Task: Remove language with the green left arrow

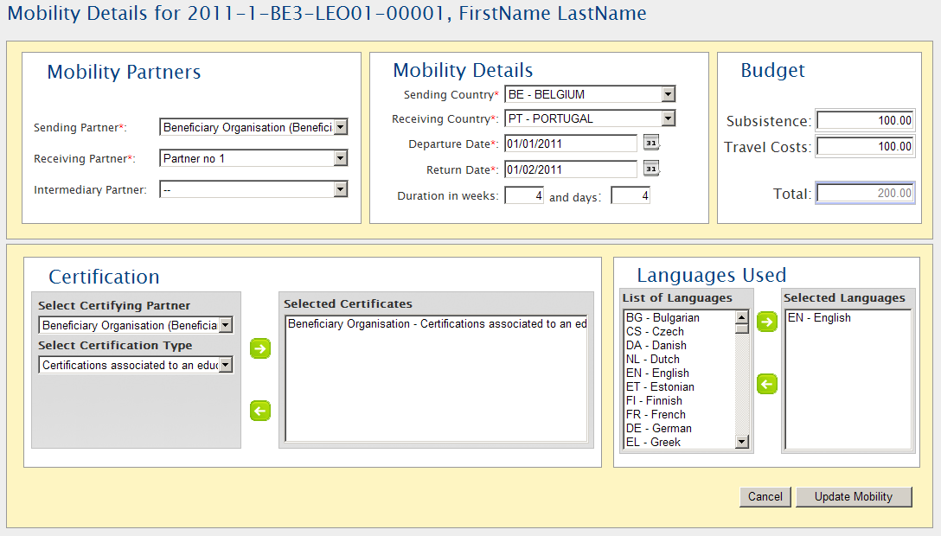Action: (767, 384)
